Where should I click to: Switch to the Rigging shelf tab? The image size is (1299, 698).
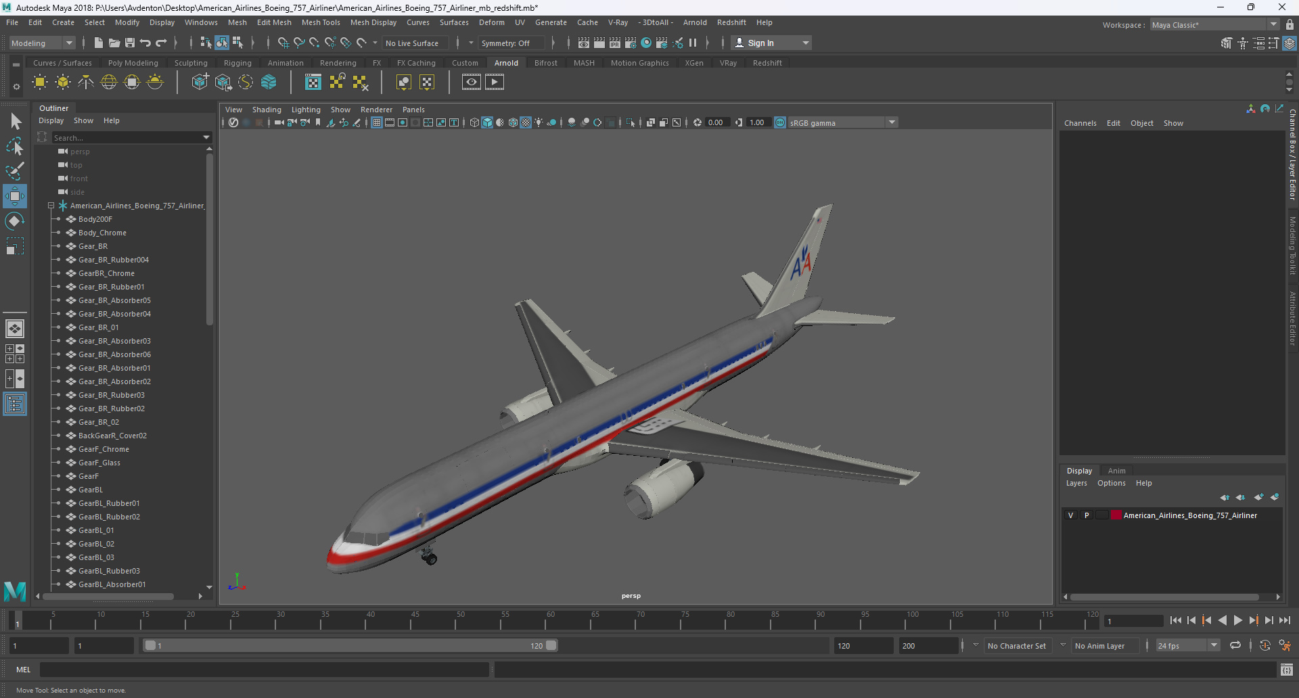click(x=237, y=63)
